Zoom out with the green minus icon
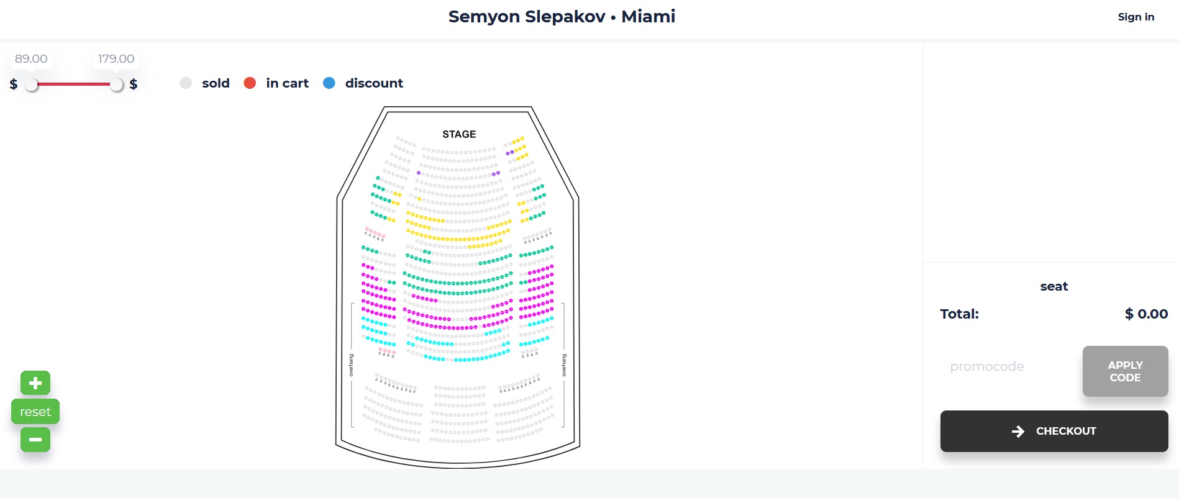 click(35, 440)
